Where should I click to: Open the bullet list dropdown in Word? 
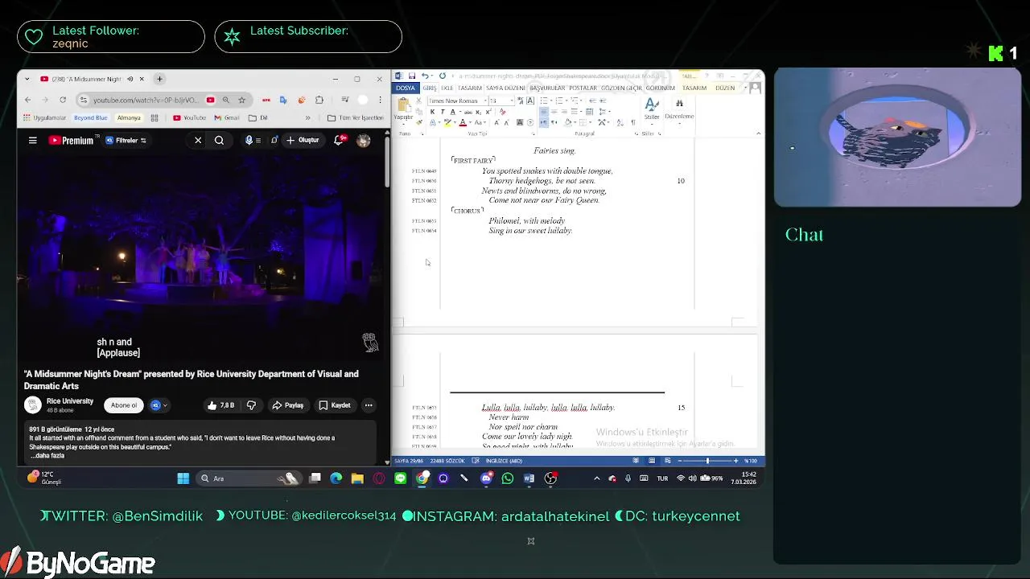point(550,101)
